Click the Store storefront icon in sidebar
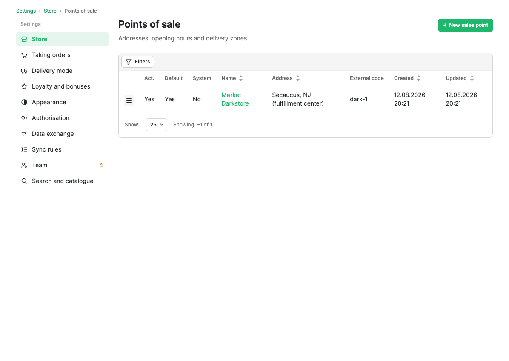This screenshot has width=509, height=361. pyautogui.click(x=24, y=39)
